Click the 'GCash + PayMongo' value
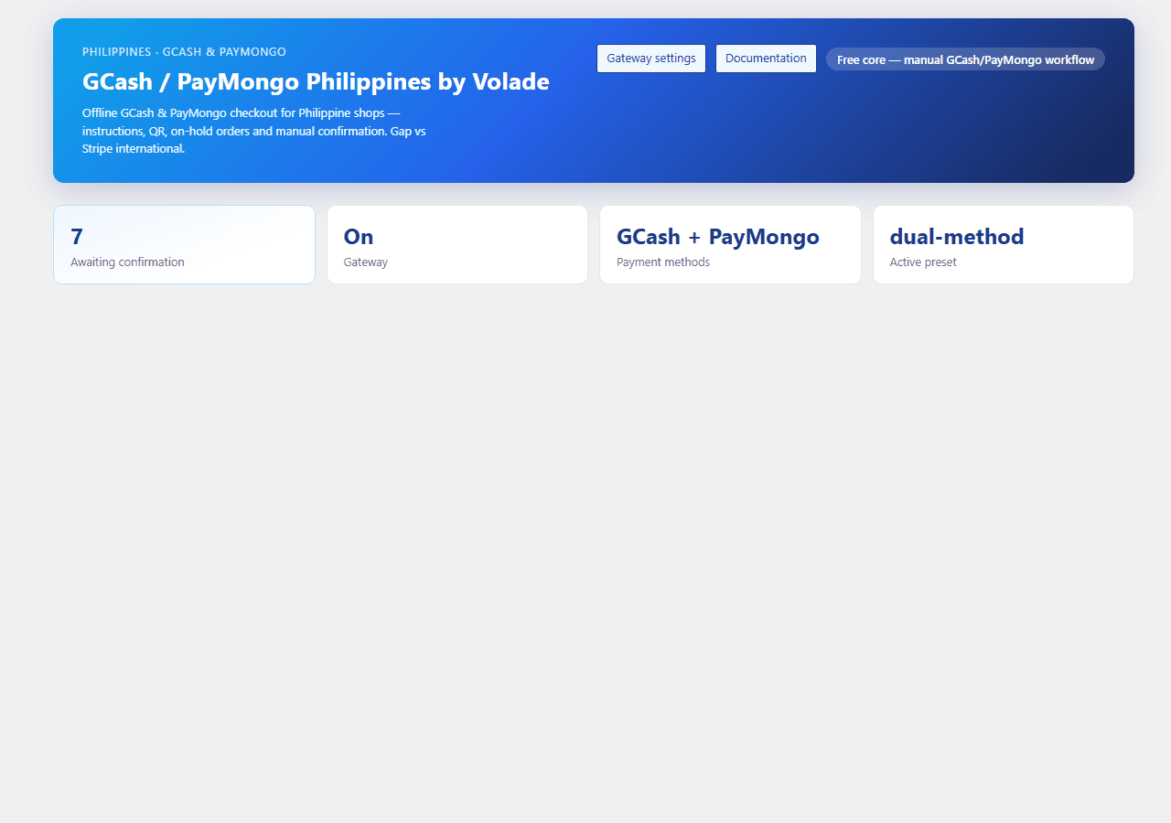Viewport: 1171px width, 823px height. pos(718,237)
